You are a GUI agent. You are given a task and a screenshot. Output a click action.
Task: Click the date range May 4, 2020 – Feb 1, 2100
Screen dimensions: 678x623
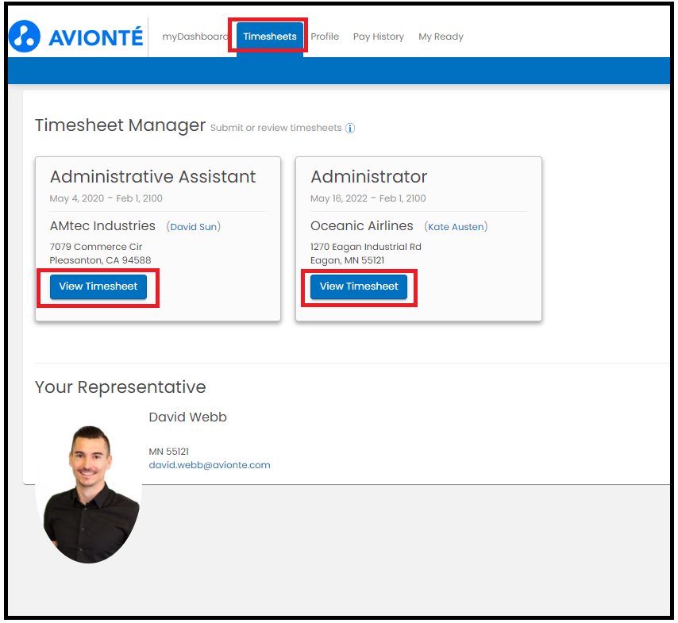(x=106, y=198)
